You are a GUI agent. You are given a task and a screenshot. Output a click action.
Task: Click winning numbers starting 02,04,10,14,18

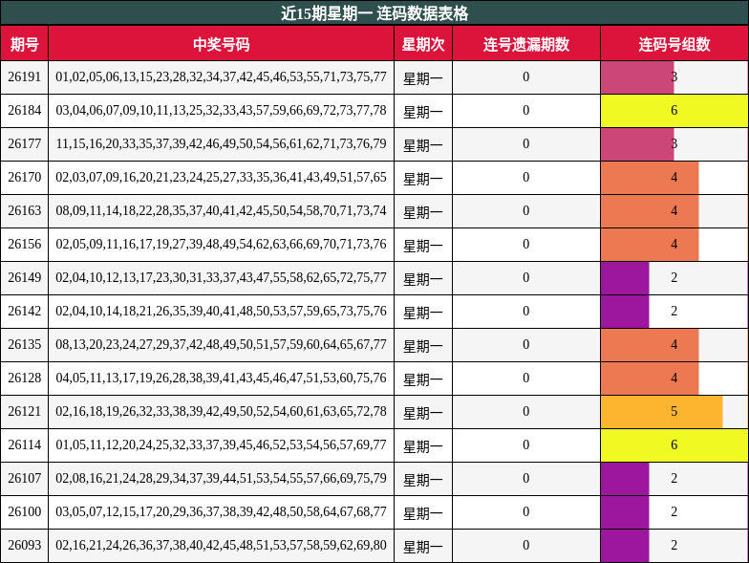click(x=222, y=312)
